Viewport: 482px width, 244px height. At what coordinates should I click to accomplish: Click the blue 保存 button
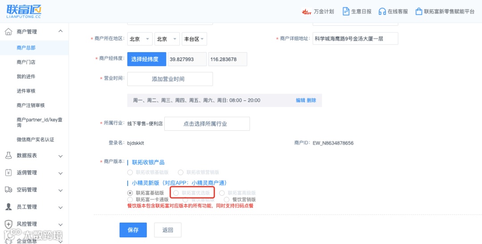[x=133, y=230]
